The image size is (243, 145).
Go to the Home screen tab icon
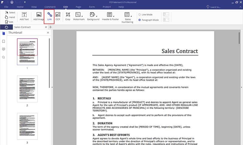pyautogui.click(x=6, y=27)
